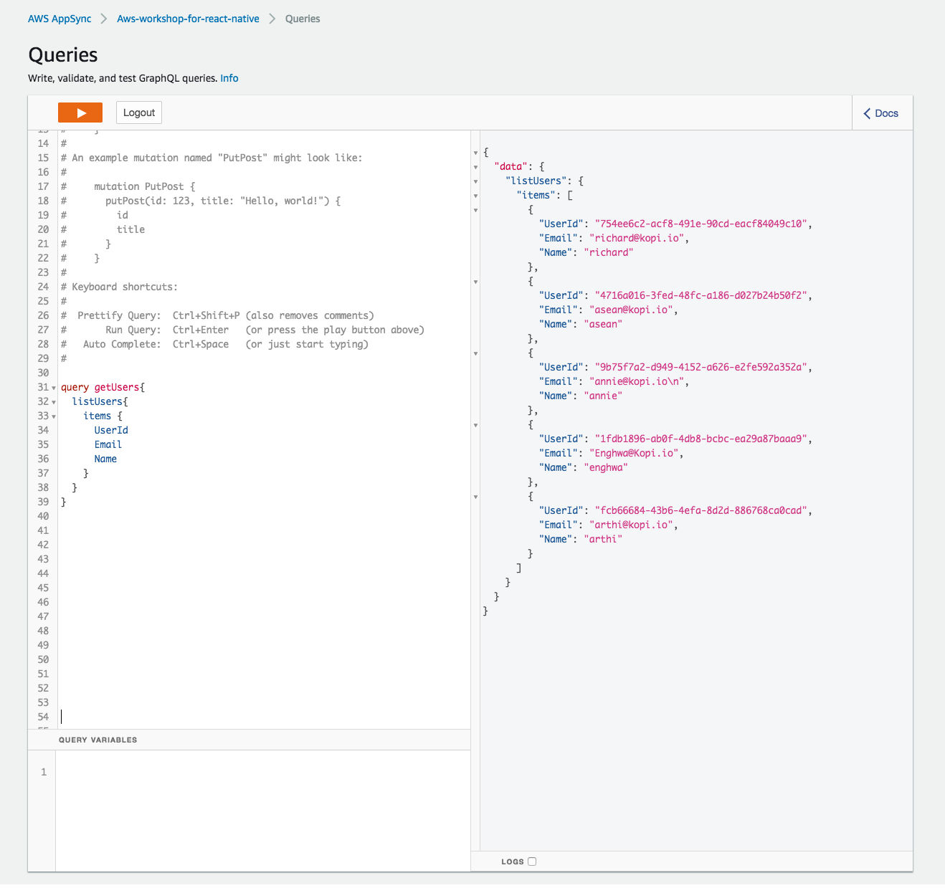Click the Queries page heading

point(63,55)
